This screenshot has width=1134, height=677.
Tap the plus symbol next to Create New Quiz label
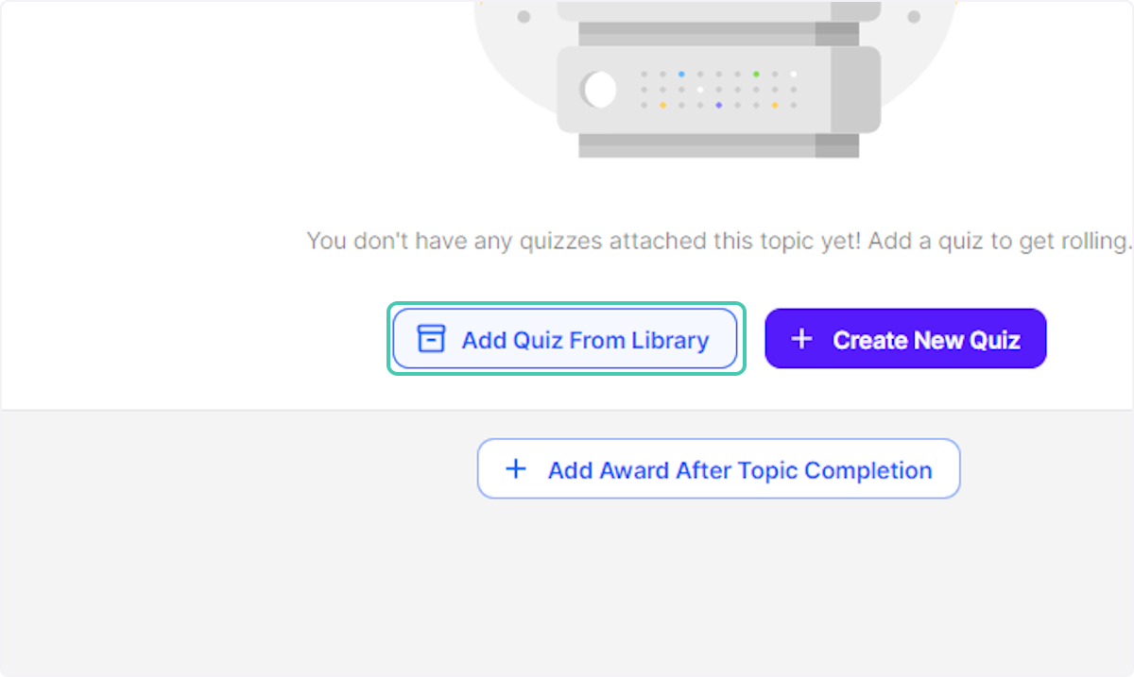(801, 338)
